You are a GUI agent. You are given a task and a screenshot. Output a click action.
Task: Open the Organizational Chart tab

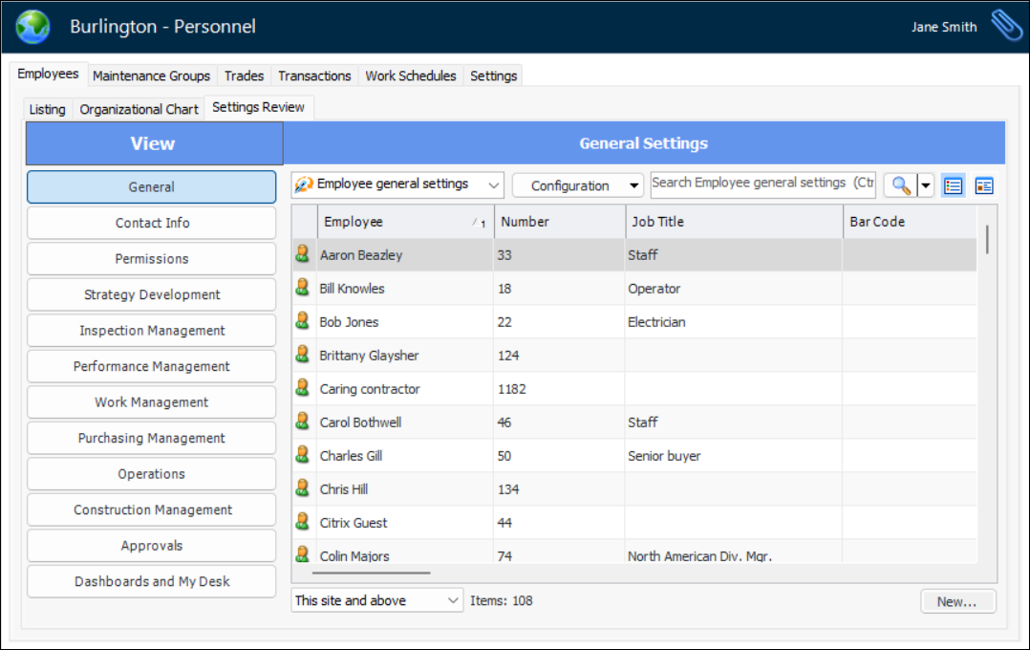(139, 109)
